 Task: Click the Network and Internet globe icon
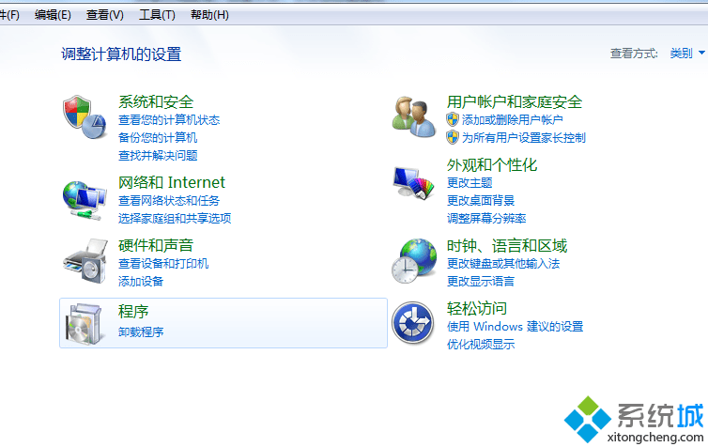85,200
